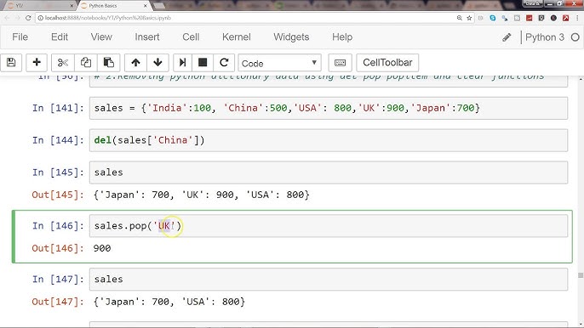The height and width of the screenshot is (328, 584).
Task: Insert a cell below with plus icon
Action: [37, 63]
